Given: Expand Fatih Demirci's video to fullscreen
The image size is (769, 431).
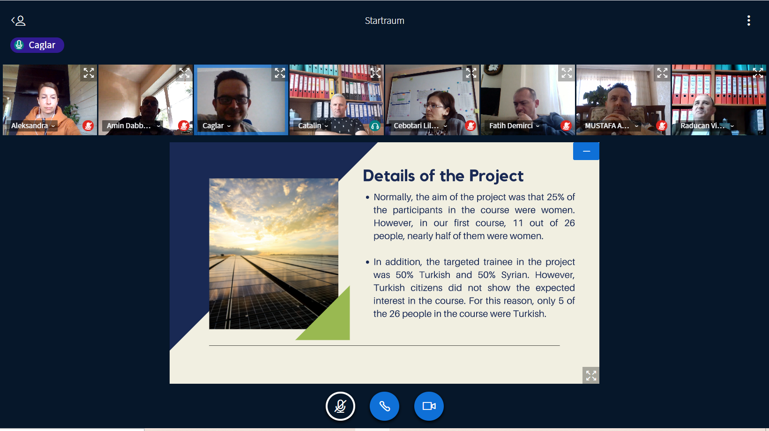Looking at the screenshot, I should (x=567, y=73).
